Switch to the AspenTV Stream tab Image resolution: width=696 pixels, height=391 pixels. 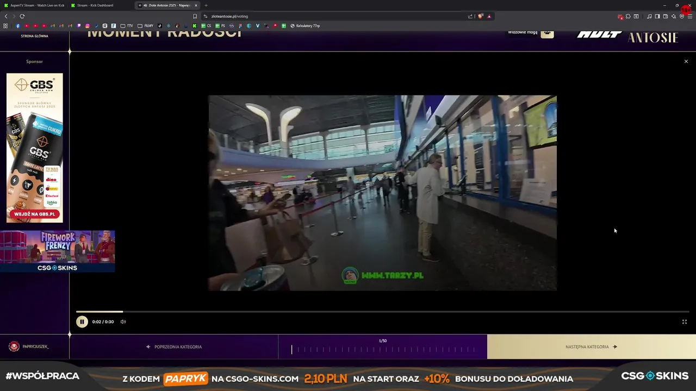(34, 5)
